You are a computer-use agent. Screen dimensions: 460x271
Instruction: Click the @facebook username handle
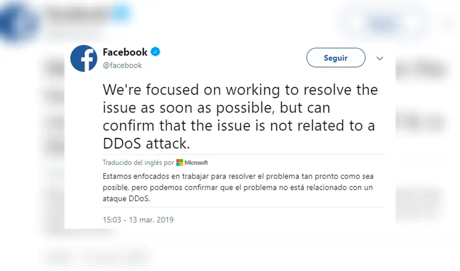[x=122, y=65]
